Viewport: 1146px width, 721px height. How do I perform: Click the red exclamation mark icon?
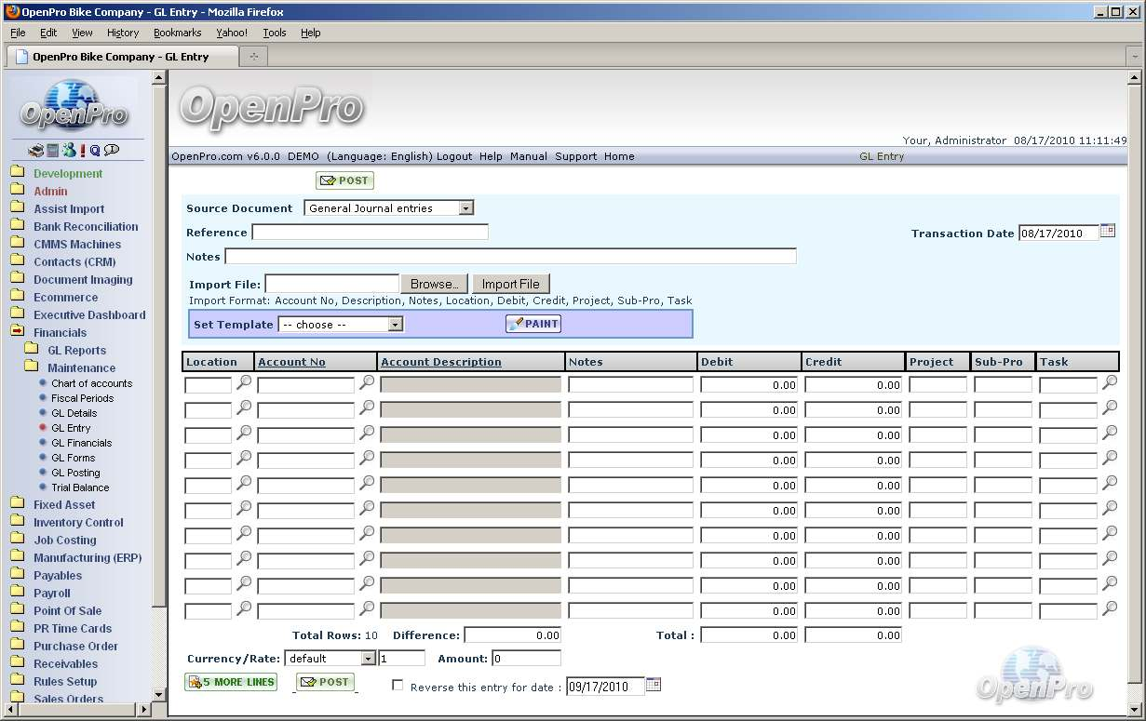click(x=83, y=150)
